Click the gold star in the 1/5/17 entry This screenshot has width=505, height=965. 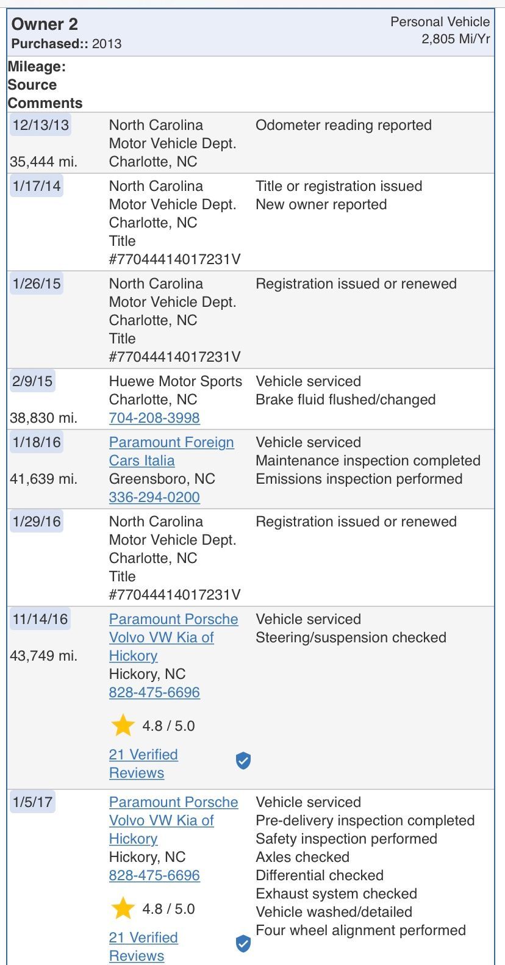(x=123, y=908)
